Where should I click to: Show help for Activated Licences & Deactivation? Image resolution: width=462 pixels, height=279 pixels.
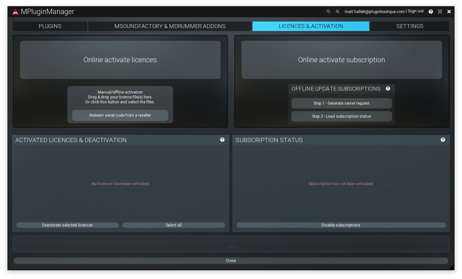click(x=222, y=140)
